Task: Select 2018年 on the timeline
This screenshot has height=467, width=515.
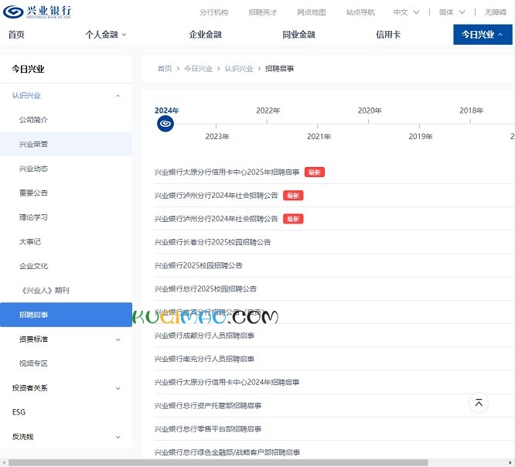Action: (x=472, y=111)
